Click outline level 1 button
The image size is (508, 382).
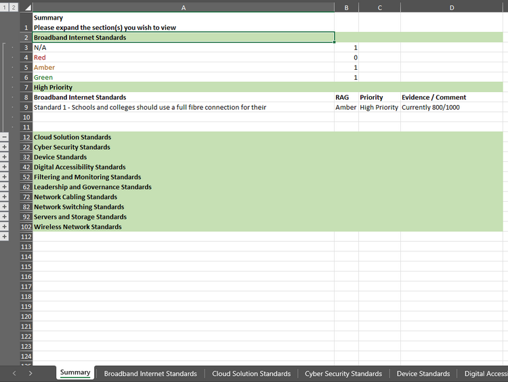pos(4,7)
